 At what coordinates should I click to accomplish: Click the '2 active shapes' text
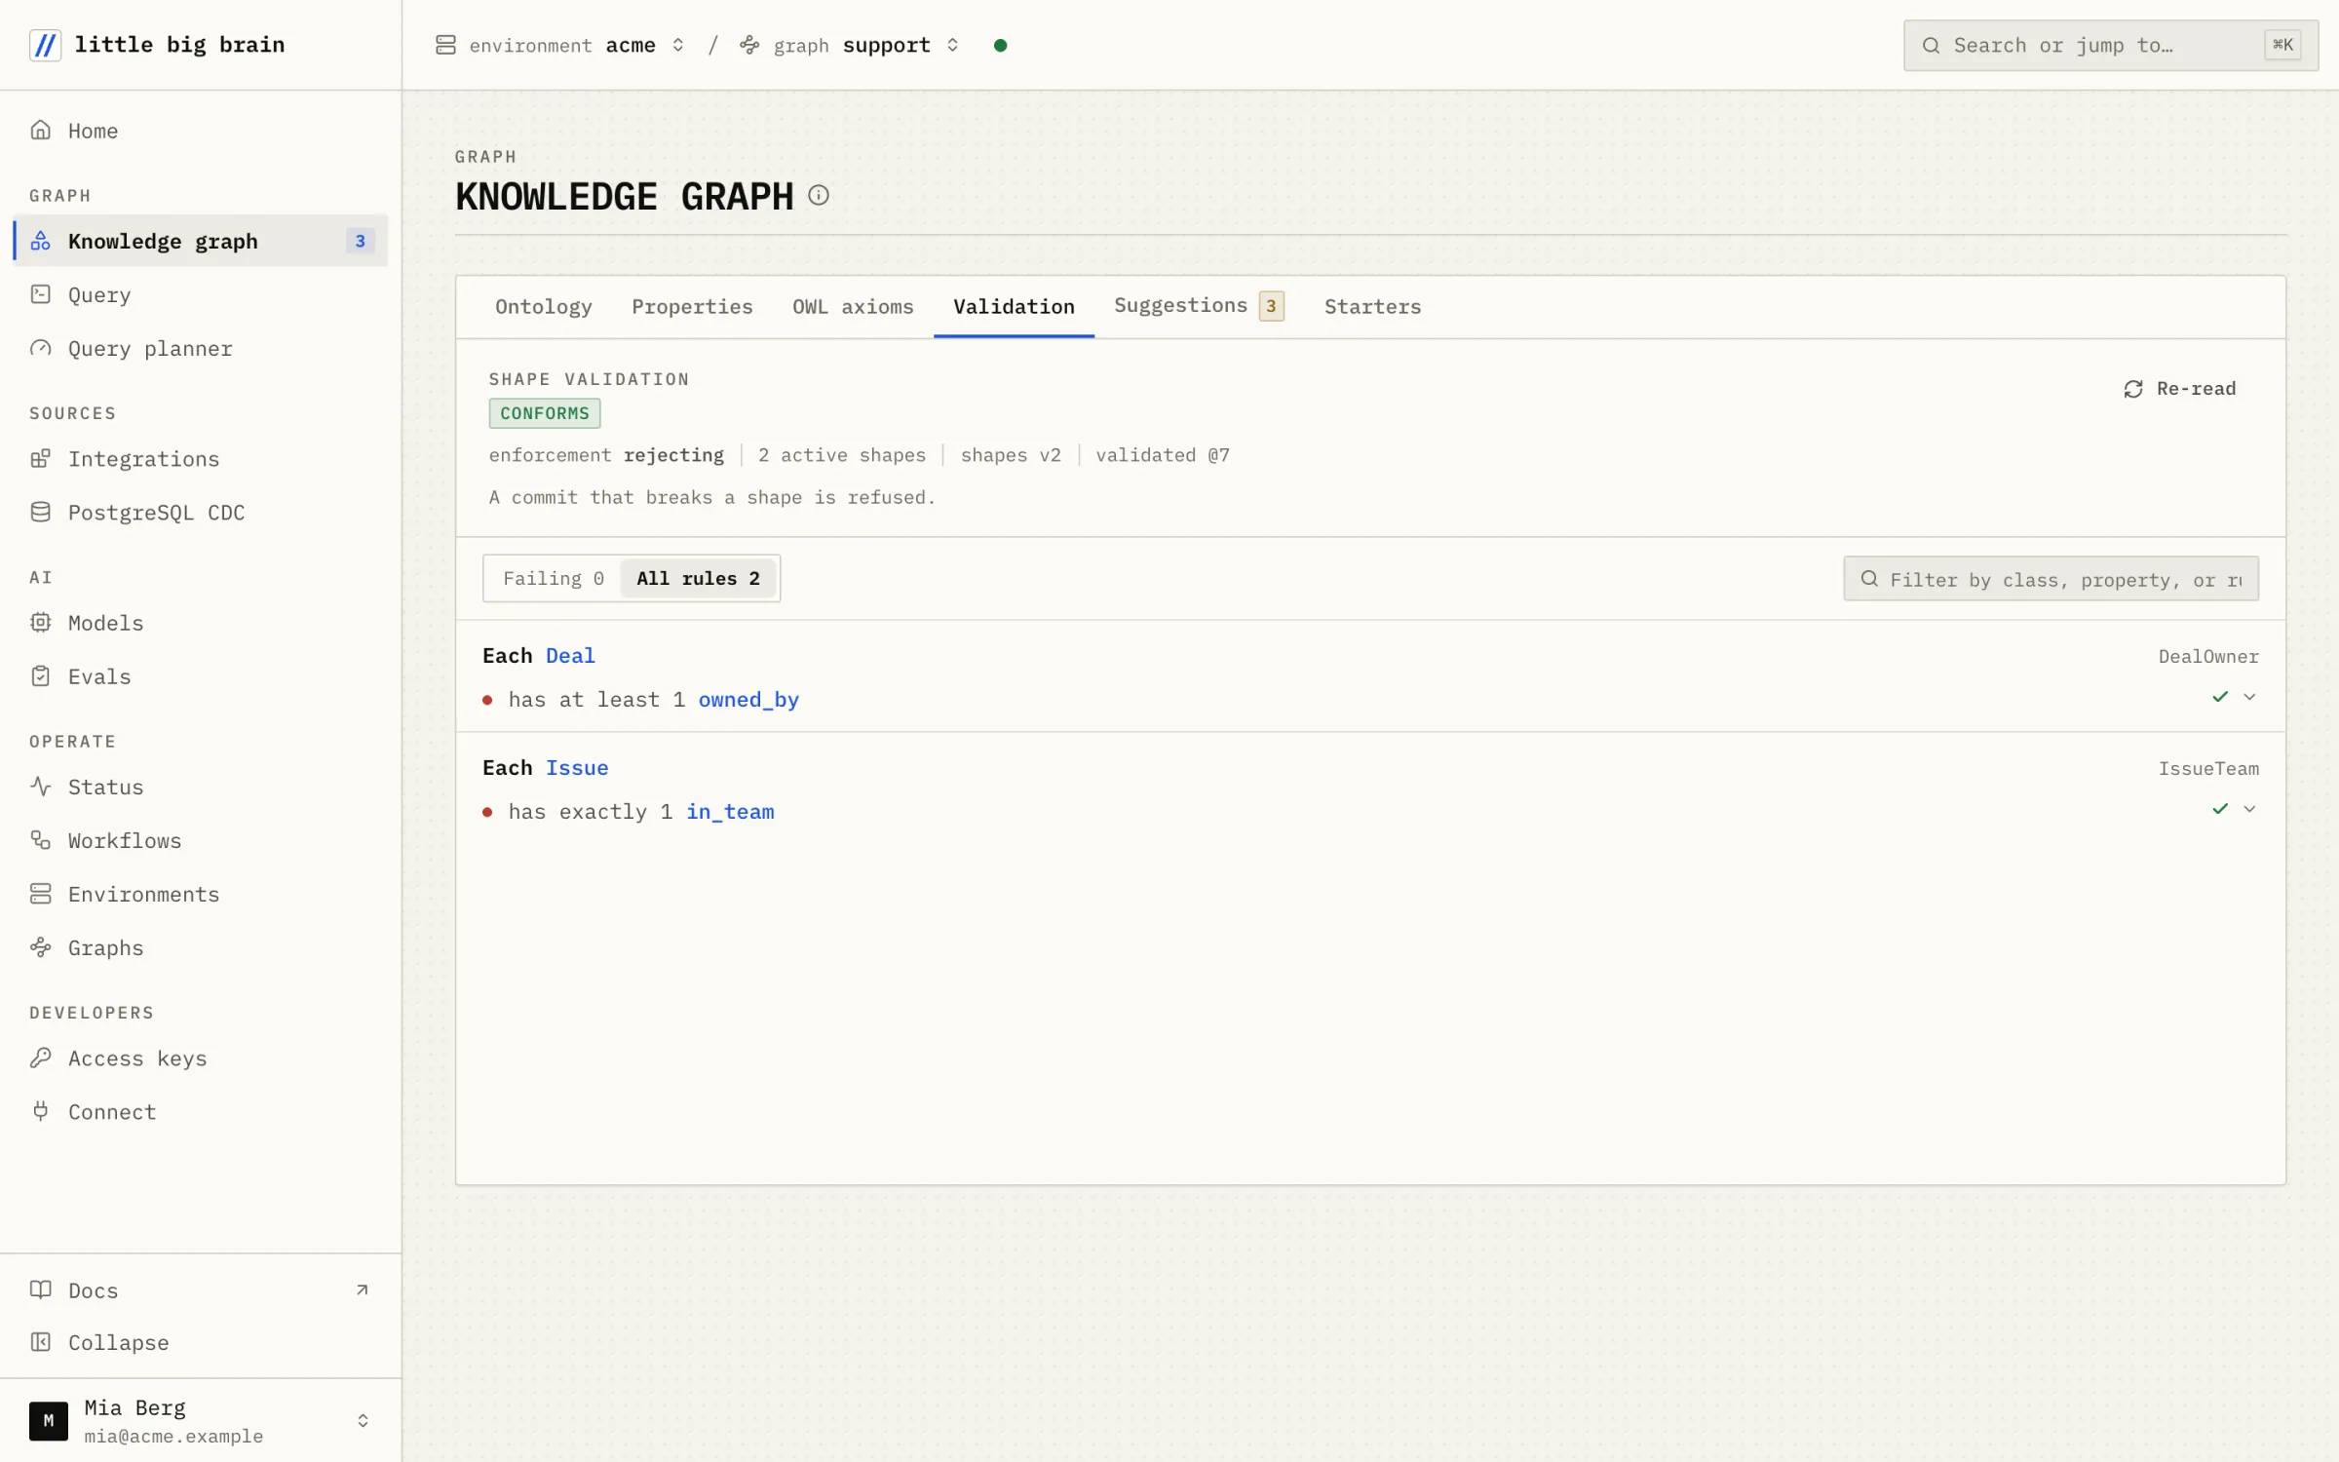(x=842, y=455)
